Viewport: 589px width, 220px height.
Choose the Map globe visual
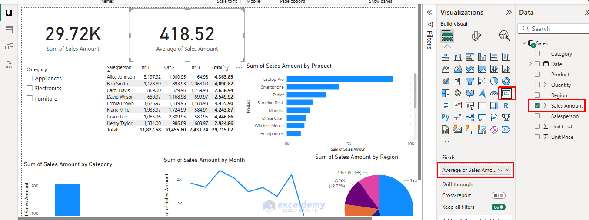tap(457, 93)
